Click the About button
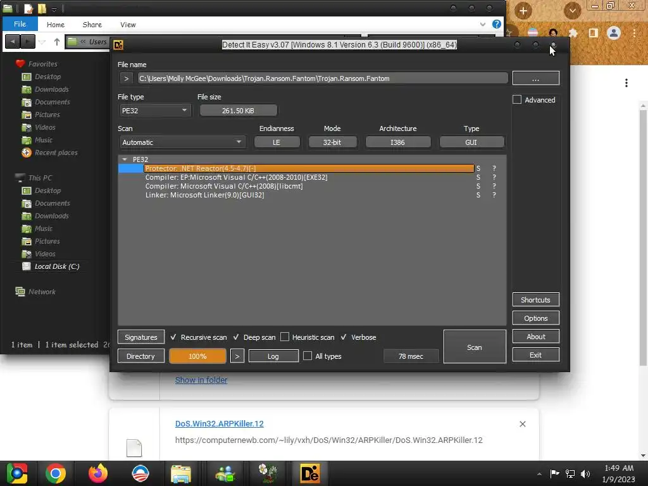Screen dimensions: 648x486 tap(535, 337)
